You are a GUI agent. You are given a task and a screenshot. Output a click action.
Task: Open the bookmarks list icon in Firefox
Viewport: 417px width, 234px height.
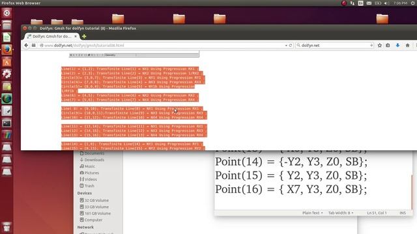pyautogui.click(x=388, y=45)
